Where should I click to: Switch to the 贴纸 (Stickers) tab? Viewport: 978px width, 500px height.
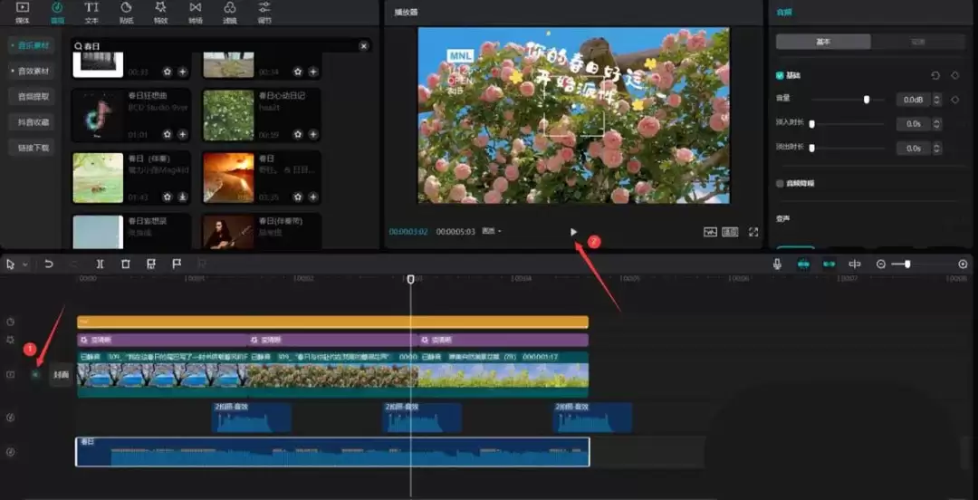126,12
